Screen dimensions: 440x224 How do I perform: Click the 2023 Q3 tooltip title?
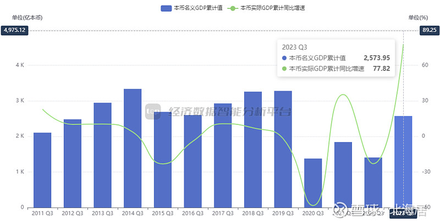(294, 47)
